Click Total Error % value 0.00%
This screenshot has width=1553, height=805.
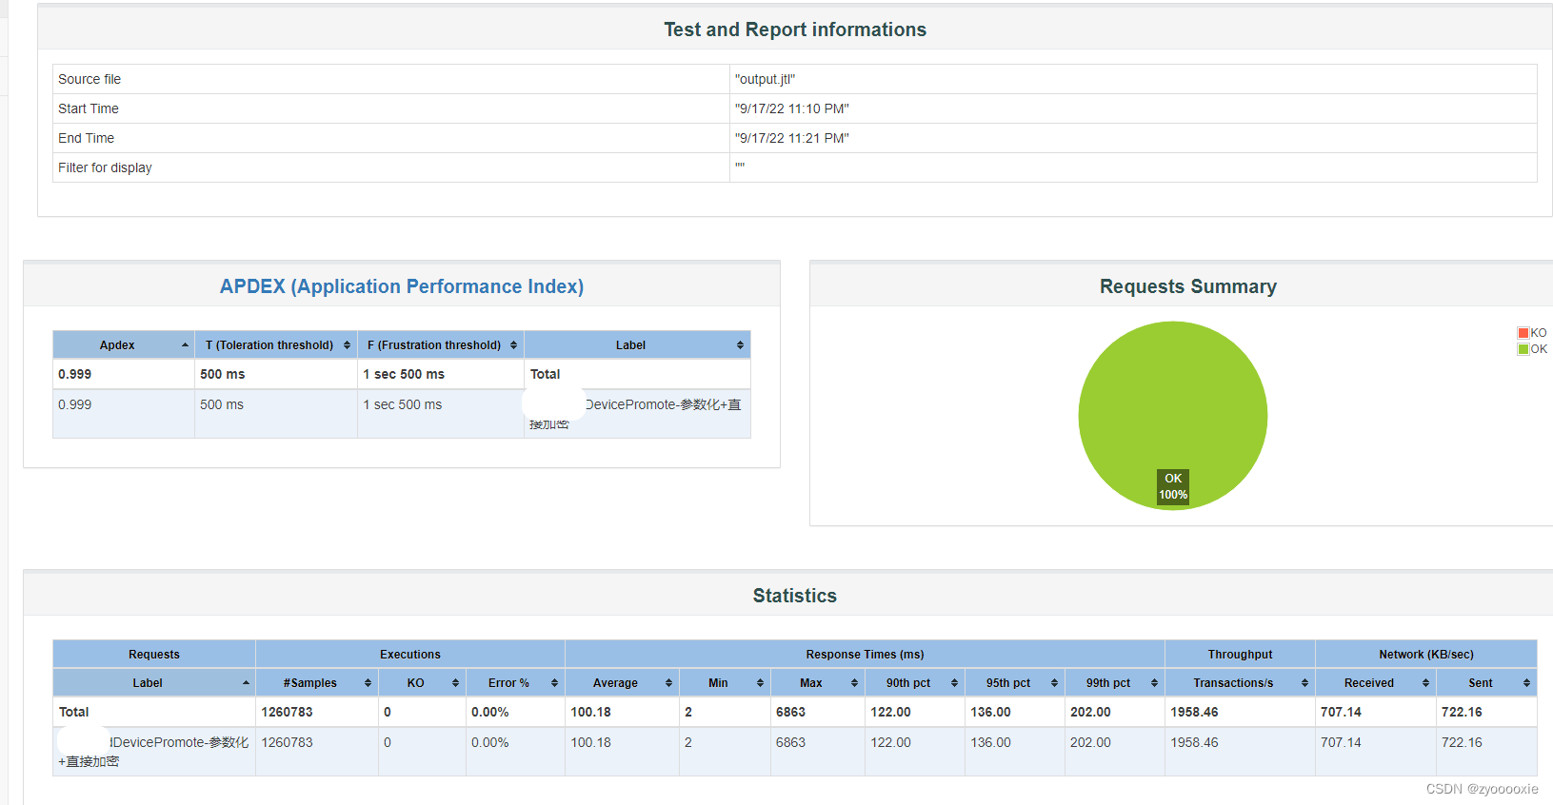coord(489,712)
